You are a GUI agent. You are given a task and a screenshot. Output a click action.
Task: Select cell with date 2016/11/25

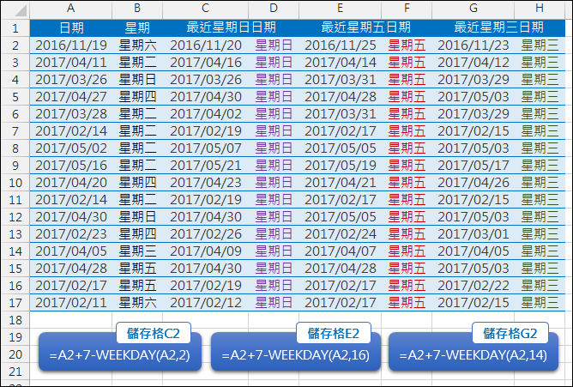pos(341,45)
